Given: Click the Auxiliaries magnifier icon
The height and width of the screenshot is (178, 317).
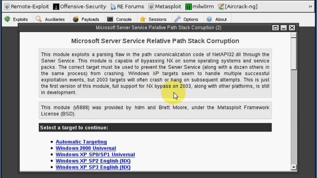Looking at the screenshot, I should 39,19.
